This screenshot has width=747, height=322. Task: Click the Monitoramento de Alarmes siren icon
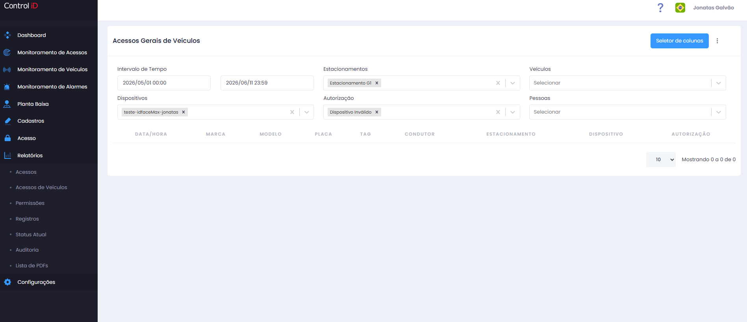point(7,87)
